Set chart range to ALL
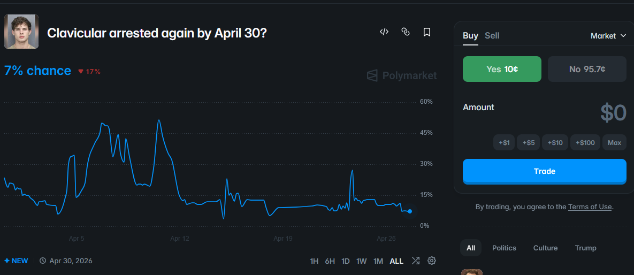This screenshot has height=275, width=634. click(x=396, y=261)
